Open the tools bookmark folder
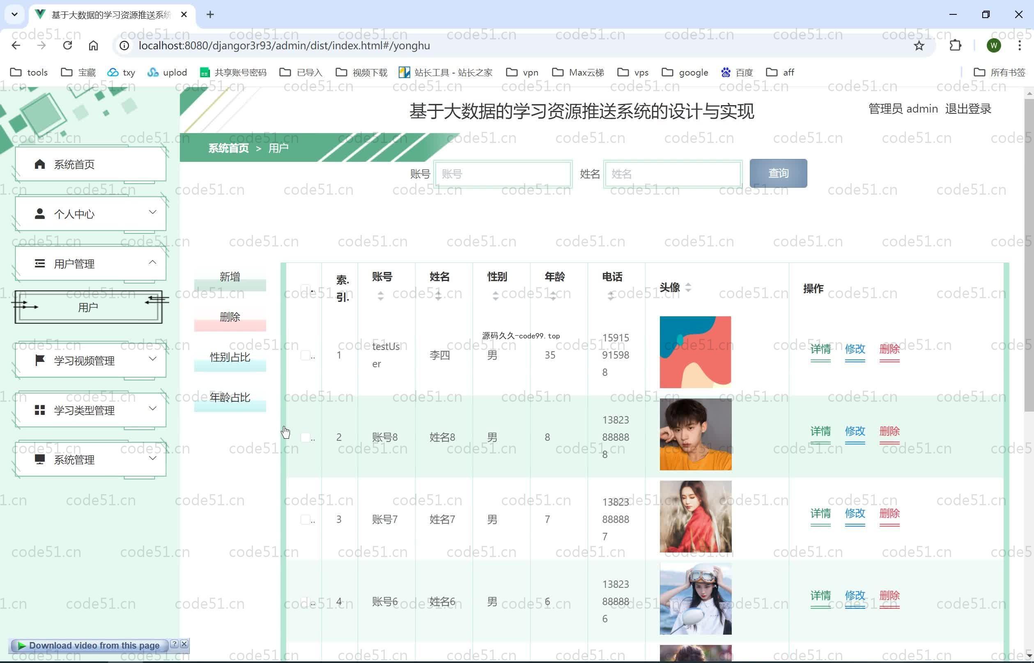 [29, 72]
